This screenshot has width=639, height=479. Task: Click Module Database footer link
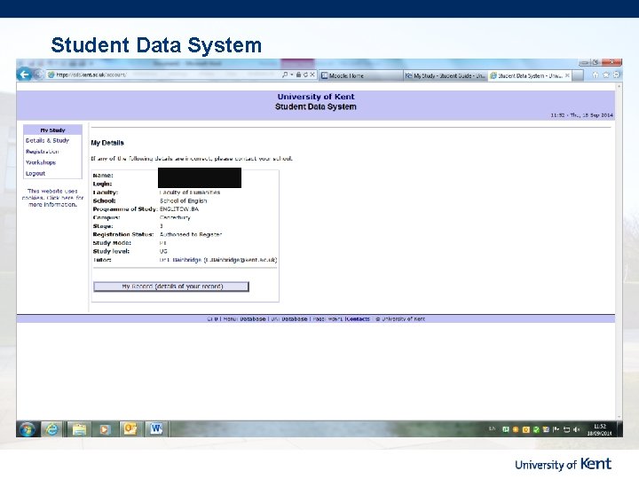[245, 319]
